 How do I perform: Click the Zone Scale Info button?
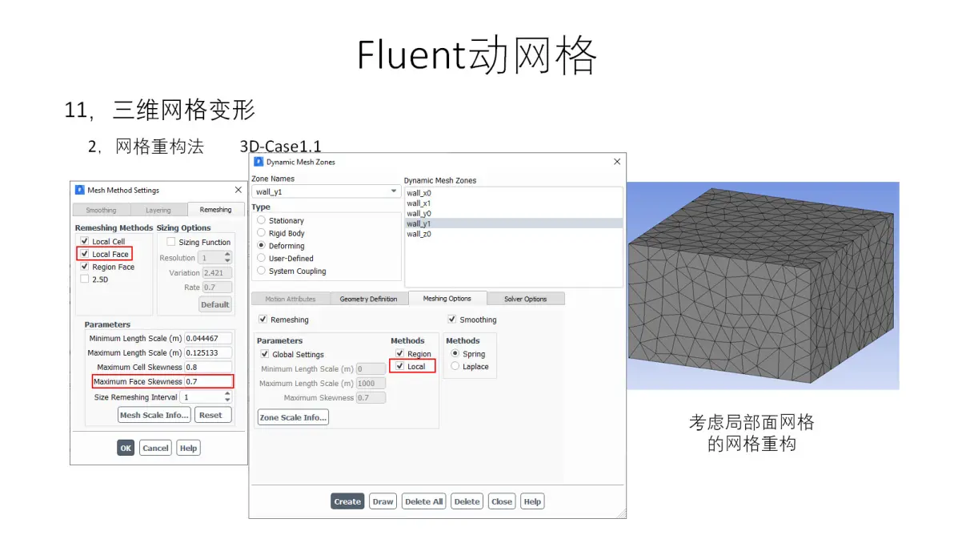tap(293, 417)
